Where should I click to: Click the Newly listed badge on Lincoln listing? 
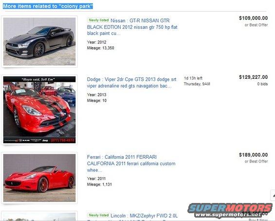tap(99, 215)
